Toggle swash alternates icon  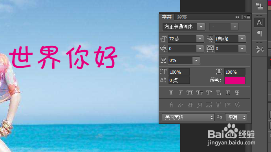[x=199, y=105]
